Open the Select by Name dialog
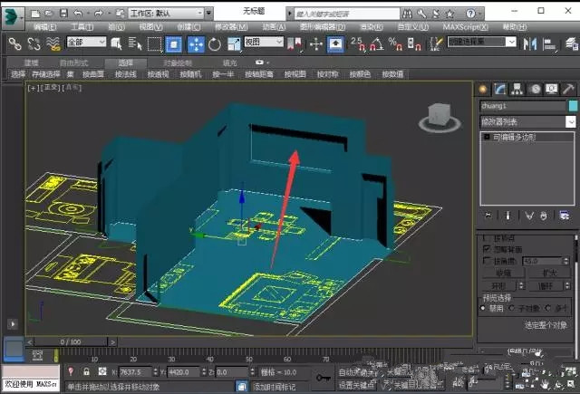 tap(135, 44)
